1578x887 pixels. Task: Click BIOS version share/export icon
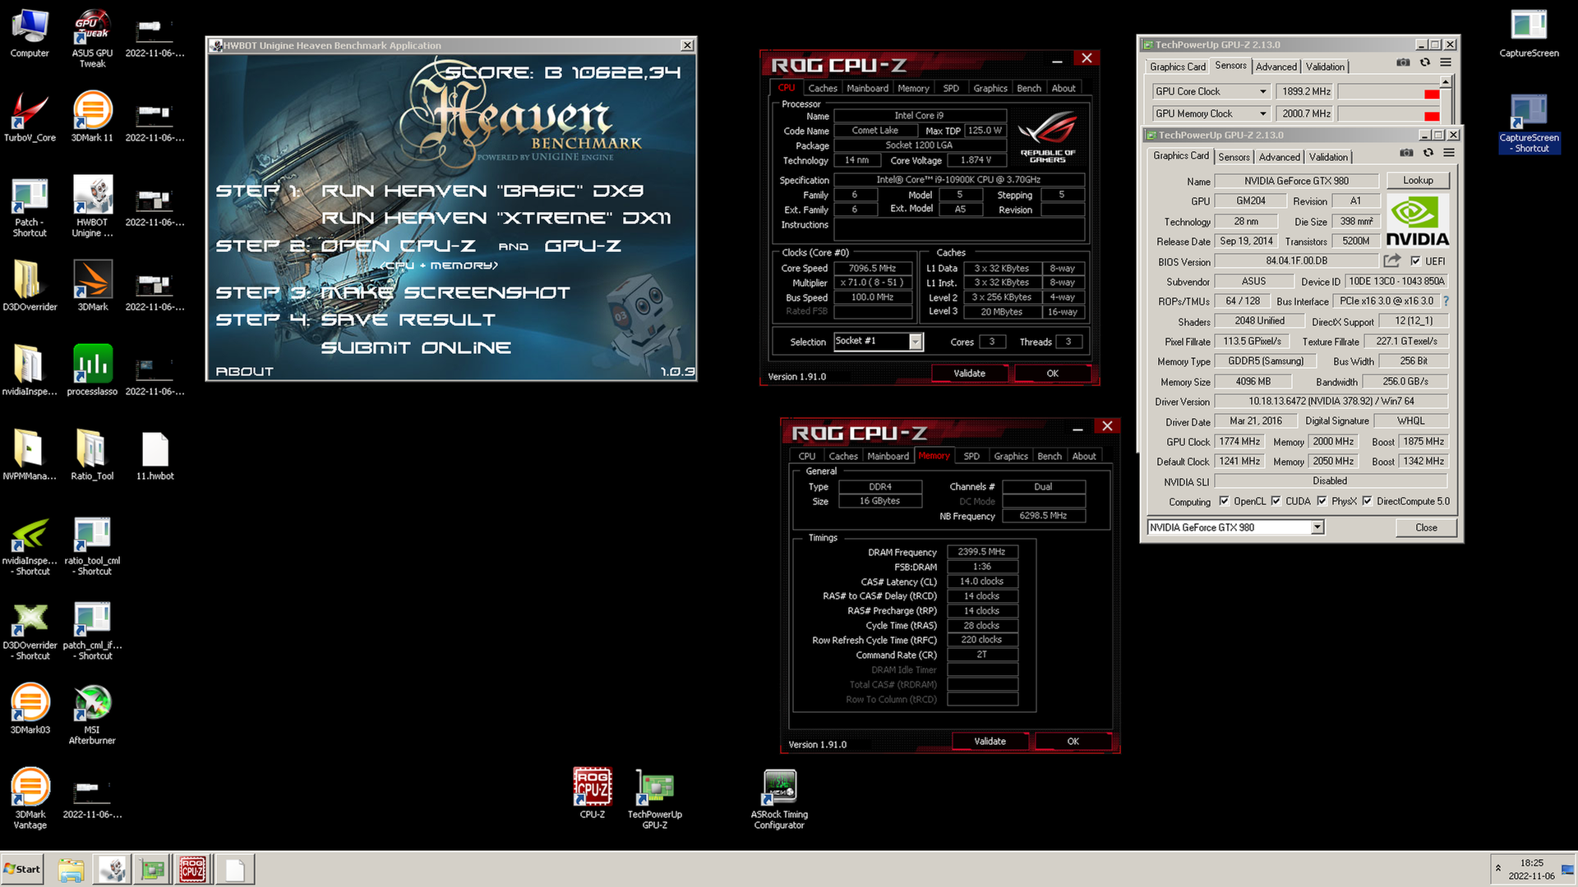tap(1391, 261)
